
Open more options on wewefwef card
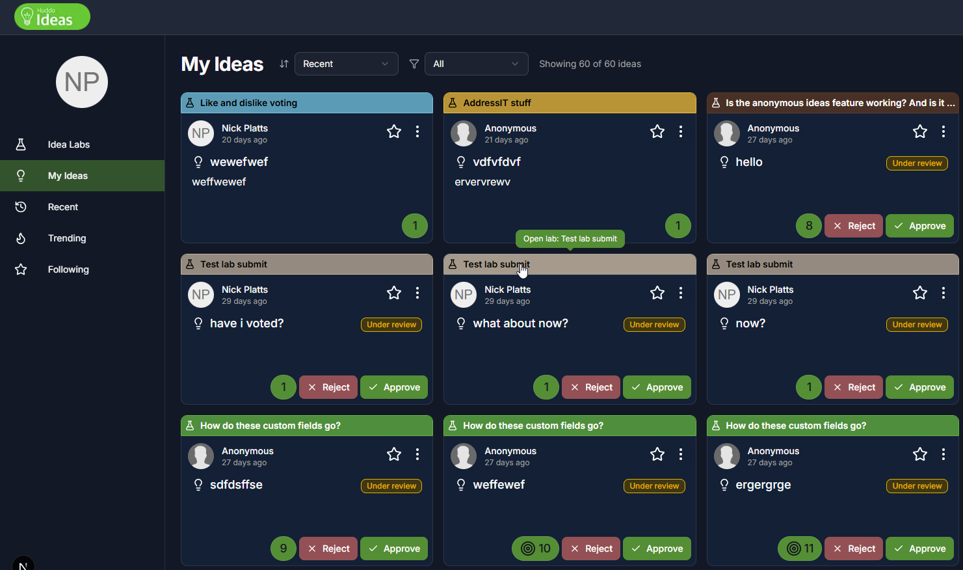[417, 131]
